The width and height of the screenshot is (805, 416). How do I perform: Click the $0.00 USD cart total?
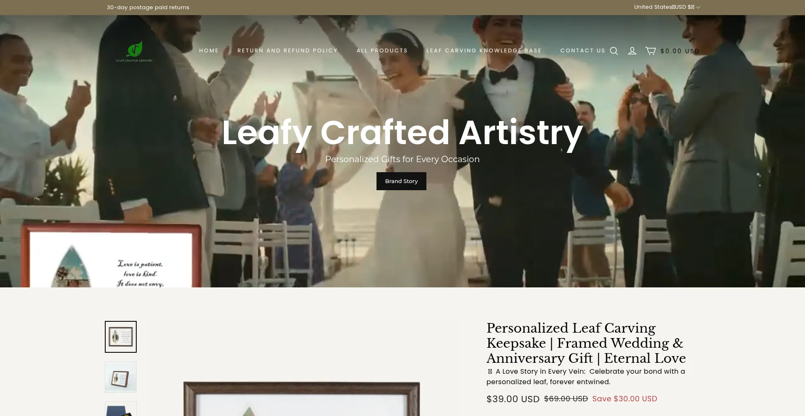pyautogui.click(x=680, y=51)
